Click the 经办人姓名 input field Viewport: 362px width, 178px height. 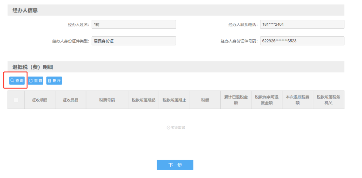(134, 24)
